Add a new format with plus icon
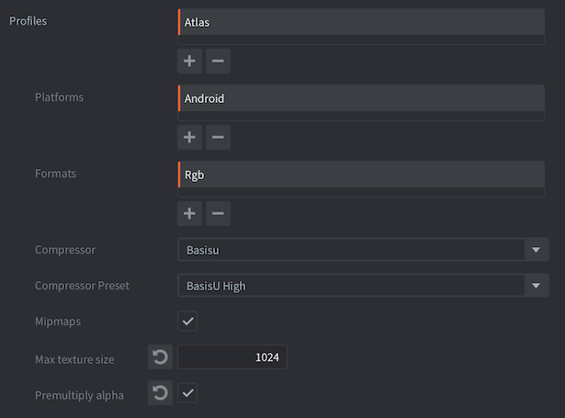 [x=189, y=214]
